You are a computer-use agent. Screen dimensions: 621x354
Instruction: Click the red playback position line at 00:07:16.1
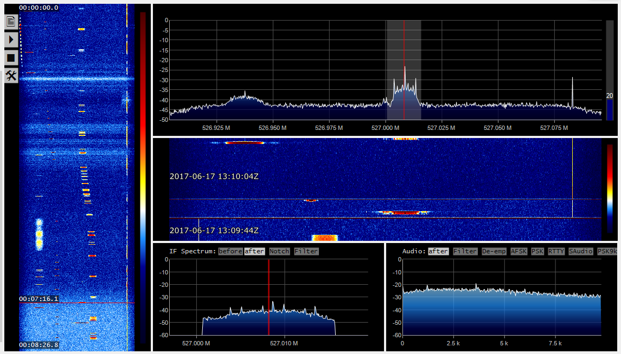click(x=77, y=303)
